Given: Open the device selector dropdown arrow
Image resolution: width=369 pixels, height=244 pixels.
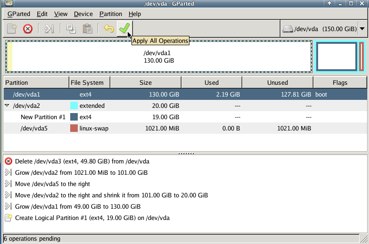Looking at the screenshot, I should coord(362,29).
